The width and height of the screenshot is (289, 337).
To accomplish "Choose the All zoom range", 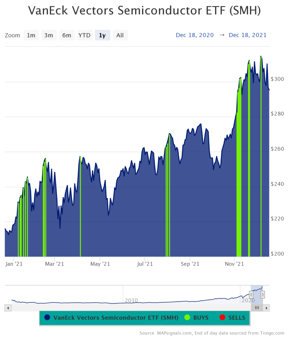I will tap(120, 35).
